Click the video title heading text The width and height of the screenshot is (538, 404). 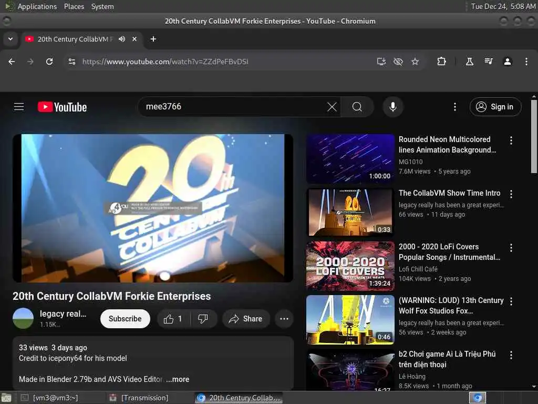112,296
